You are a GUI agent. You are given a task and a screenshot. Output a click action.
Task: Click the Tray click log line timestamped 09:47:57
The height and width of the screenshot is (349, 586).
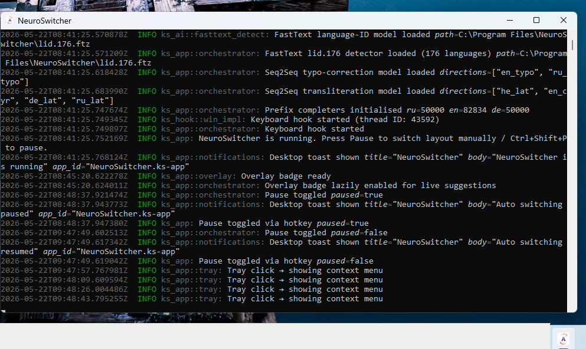[192, 270]
